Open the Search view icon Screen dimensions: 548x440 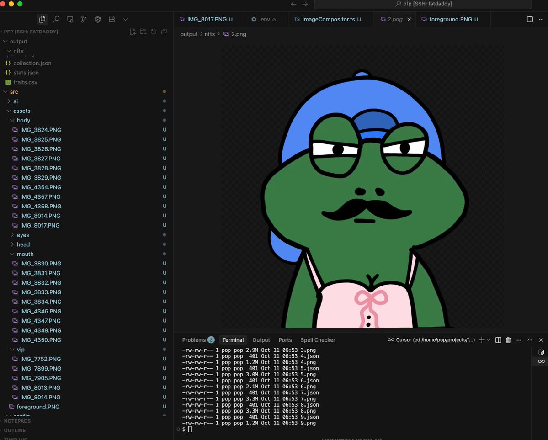pyautogui.click(x=56, y=20)
